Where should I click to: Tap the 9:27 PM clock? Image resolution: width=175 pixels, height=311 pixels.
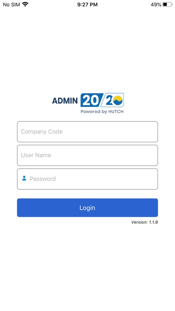tap(87, 5)
